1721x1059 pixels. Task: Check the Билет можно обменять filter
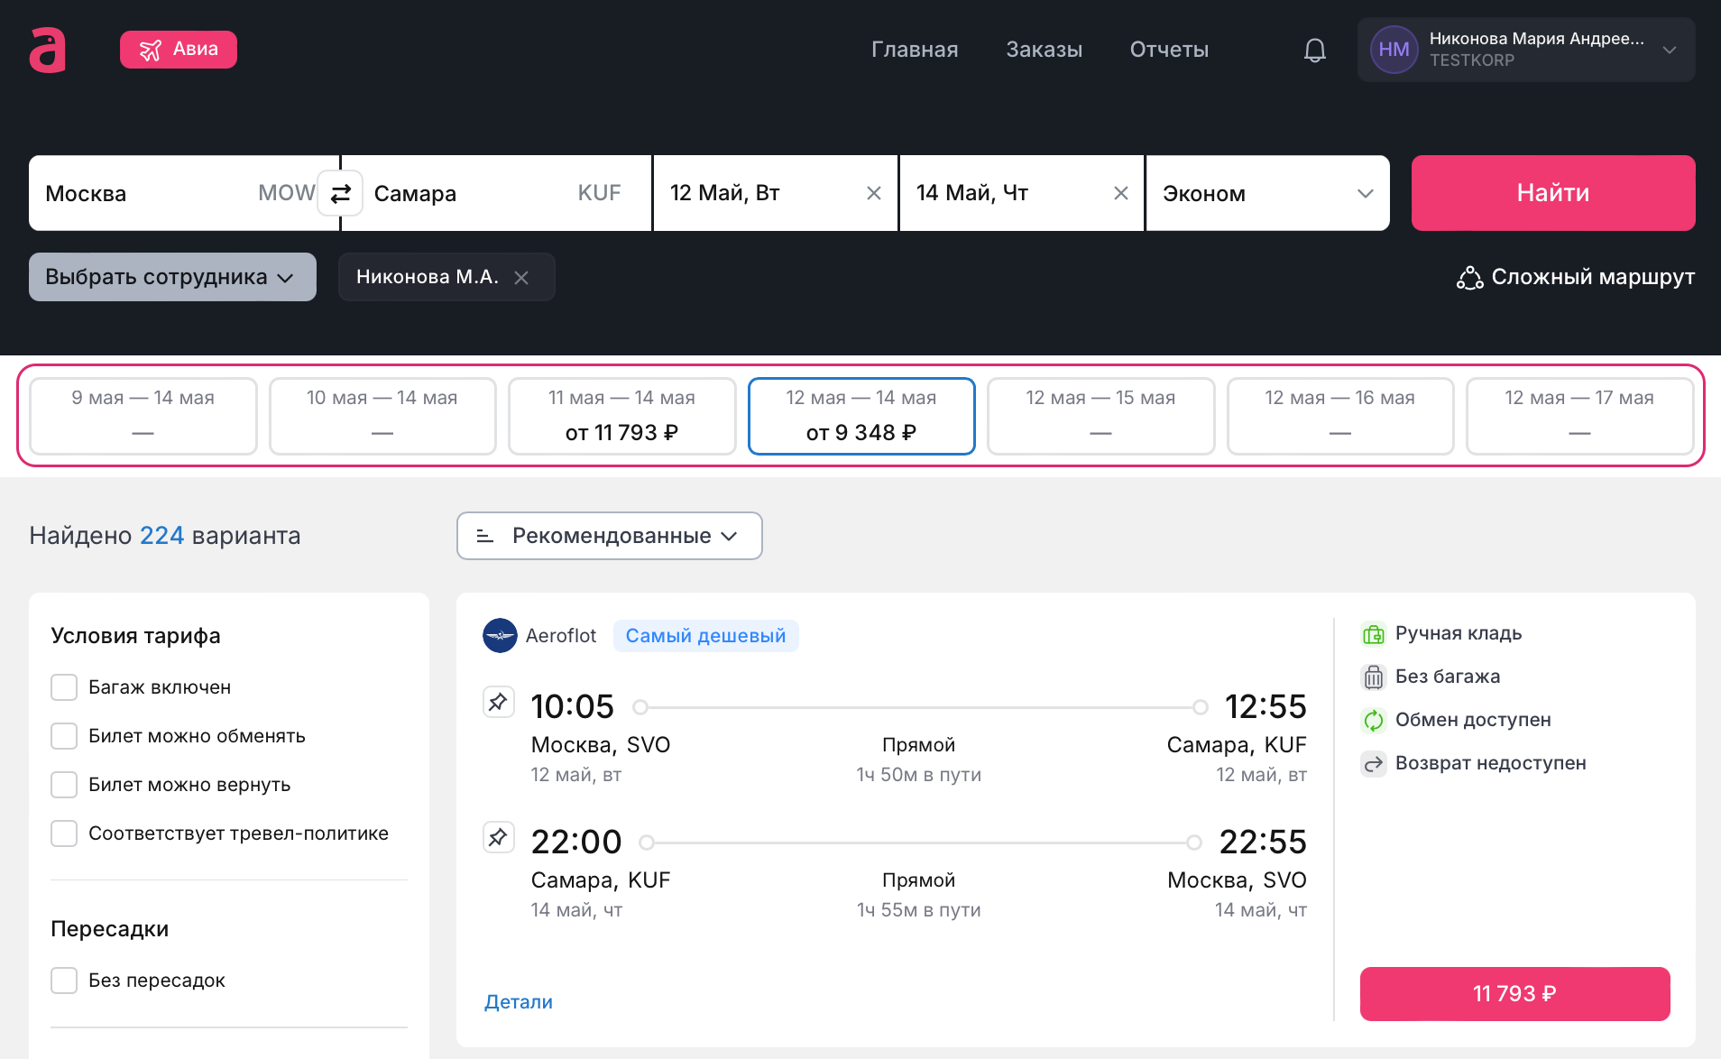point(64,736)
